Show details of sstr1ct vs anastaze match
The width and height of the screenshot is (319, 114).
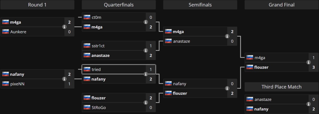point(145,50)
